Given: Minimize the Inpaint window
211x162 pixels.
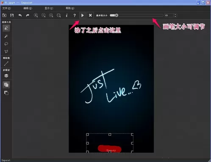Looking at the screenshot, I should click(198, 3).
